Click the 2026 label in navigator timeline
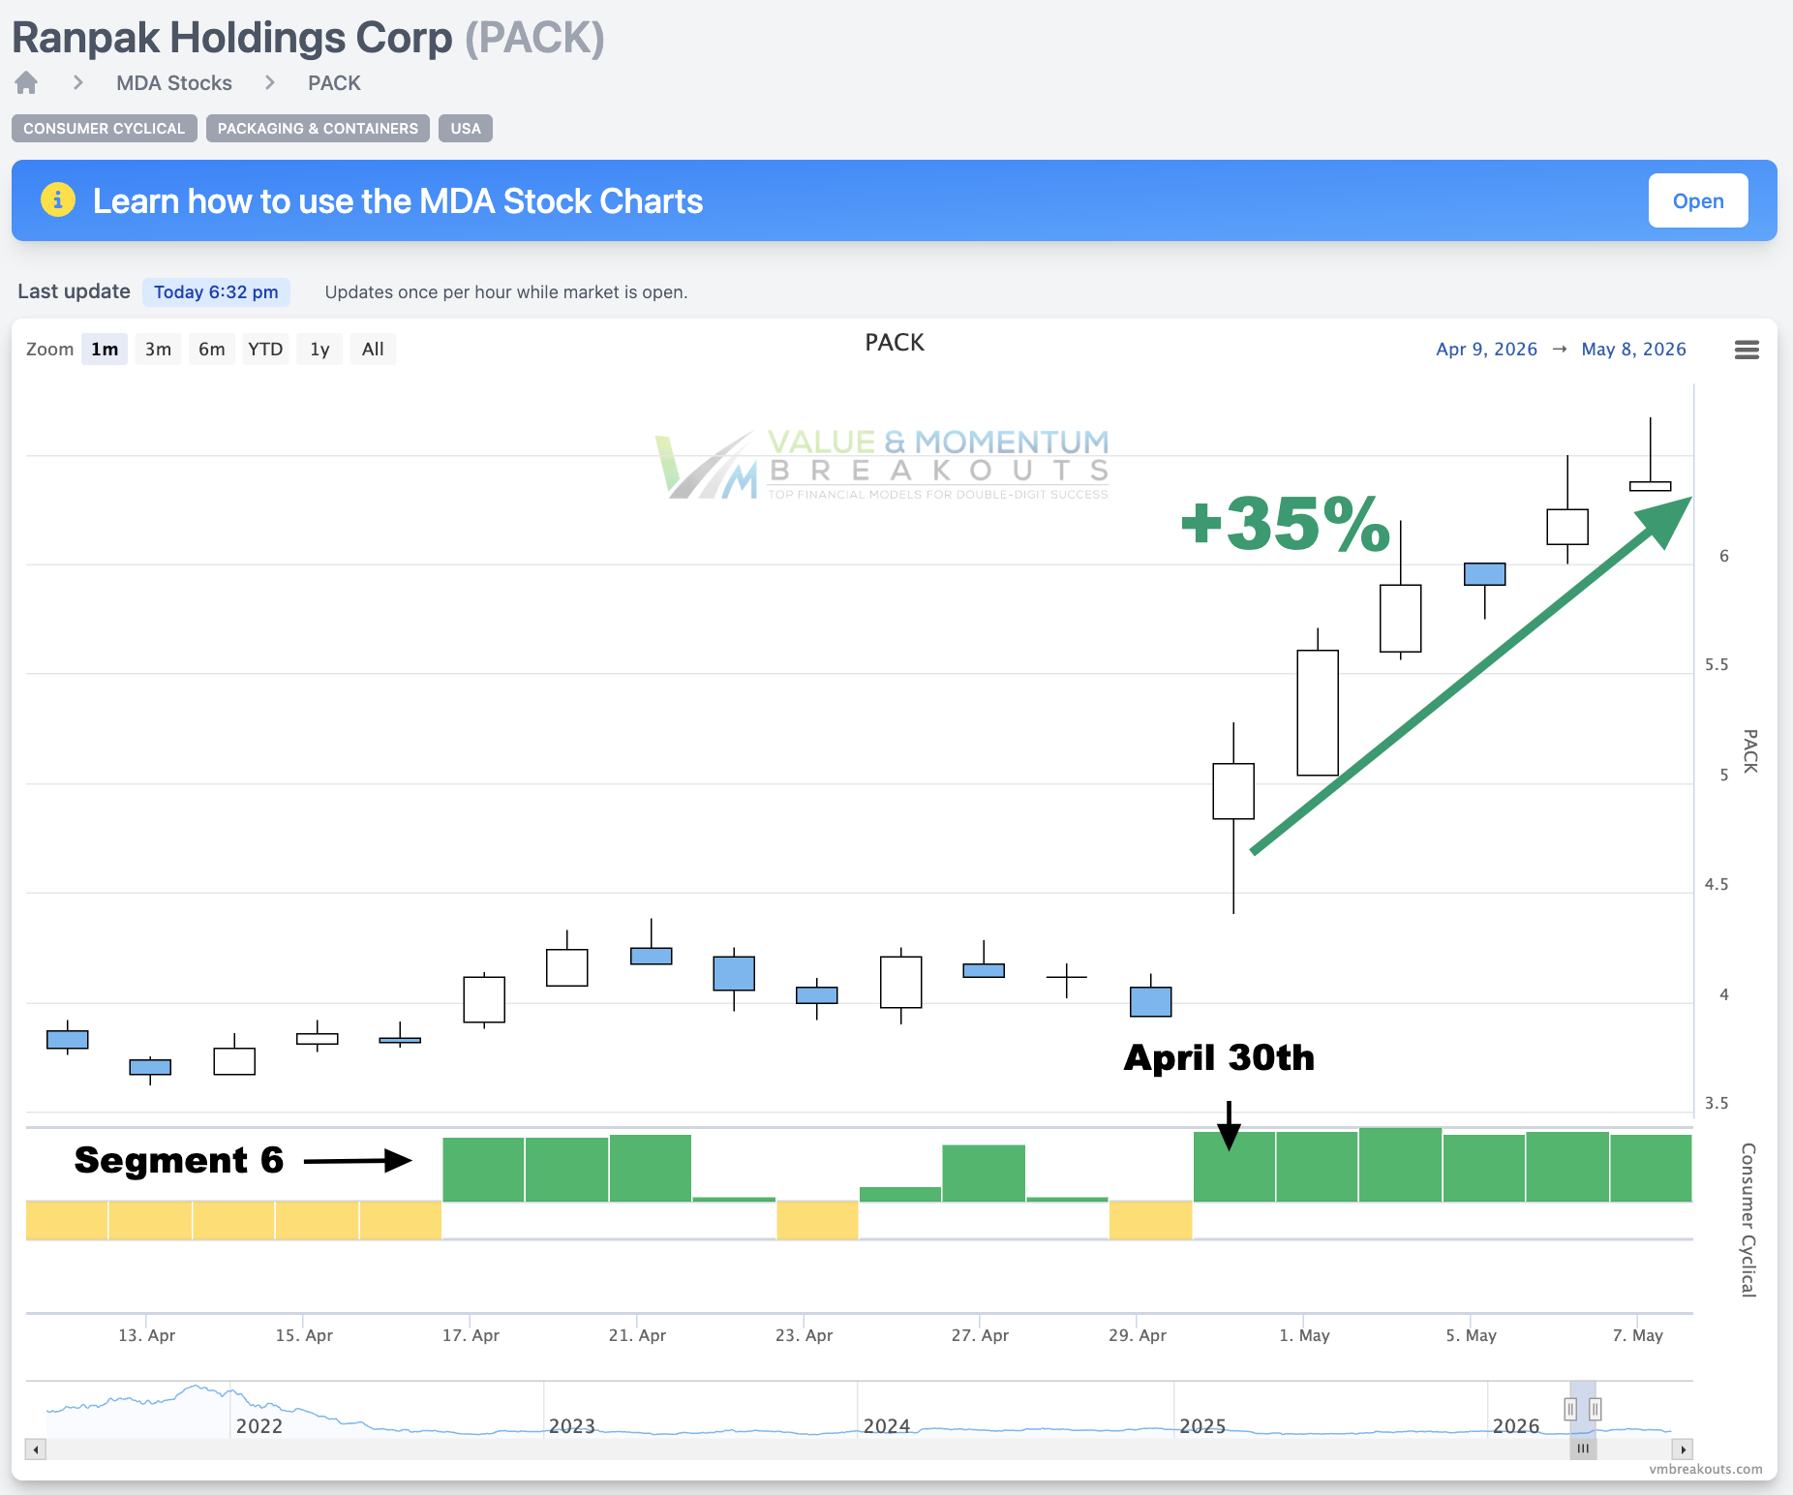1793x1495 pixels. click(1516, 1426)
